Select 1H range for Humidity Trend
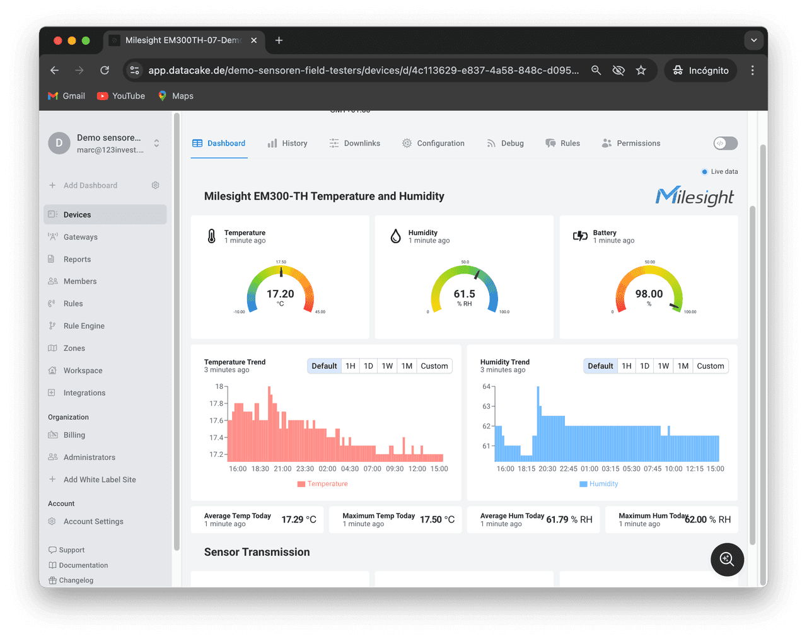The image size is (807, 639). (627, 366)
